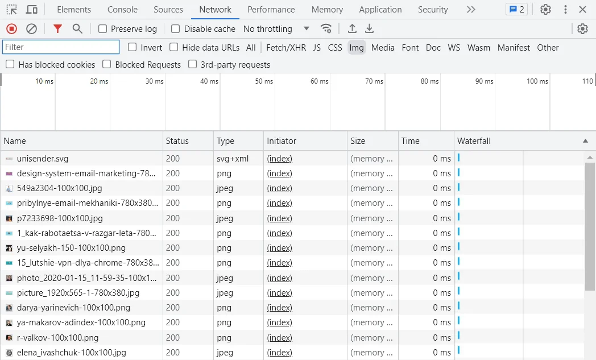The width and height of the screenshot is (596, 360).
Task: Open network search magnifier
Action: [x=77, y=28]
